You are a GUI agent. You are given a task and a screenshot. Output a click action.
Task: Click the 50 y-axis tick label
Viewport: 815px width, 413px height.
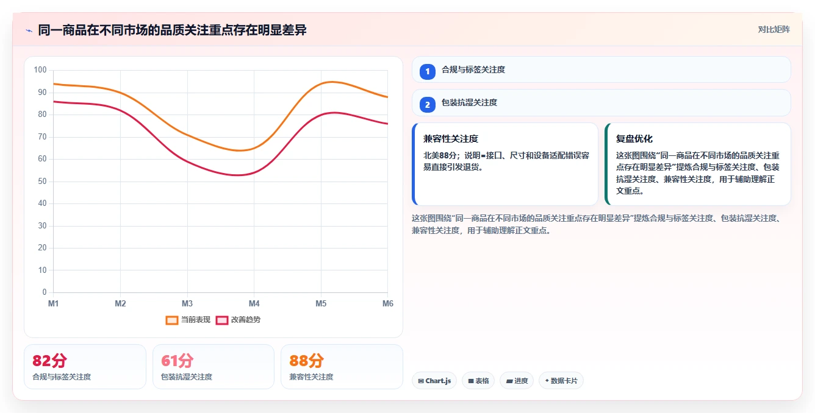(x=42, y=182)
